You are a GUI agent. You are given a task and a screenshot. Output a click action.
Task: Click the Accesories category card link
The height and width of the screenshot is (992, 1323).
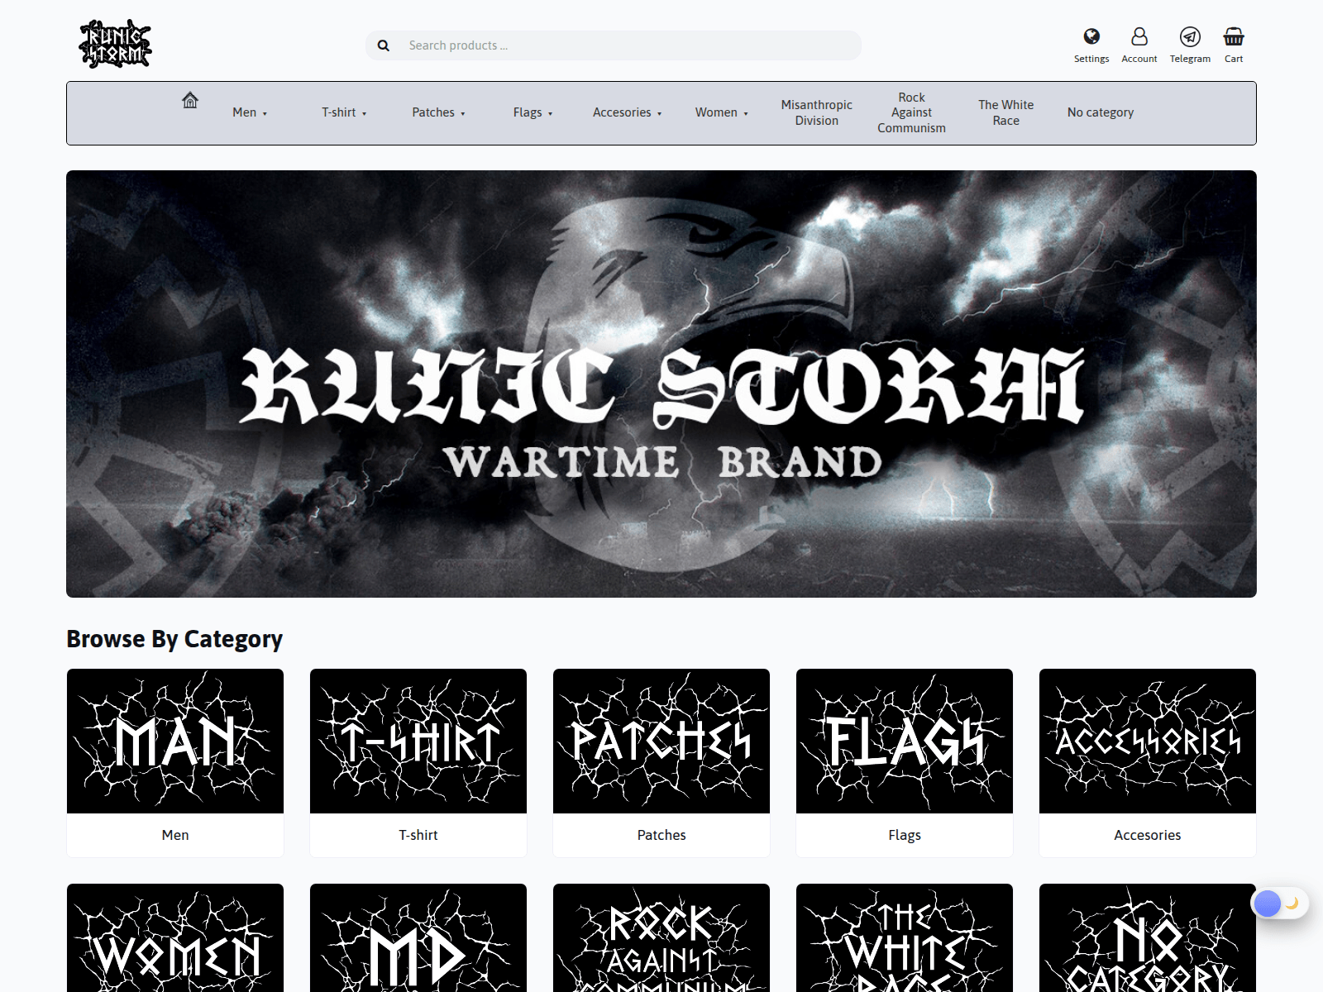[x=1147, y=835]
